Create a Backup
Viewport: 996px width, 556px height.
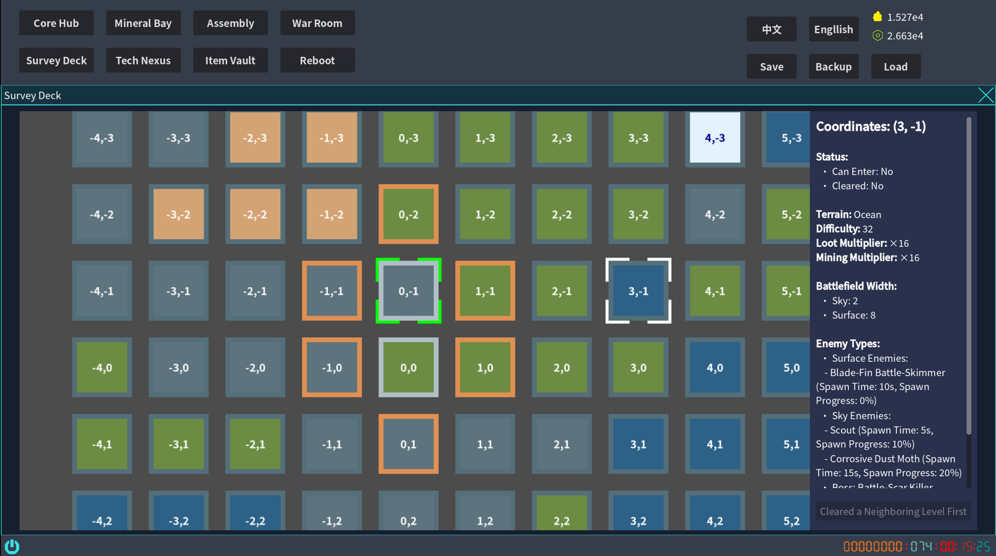[834, 66]
